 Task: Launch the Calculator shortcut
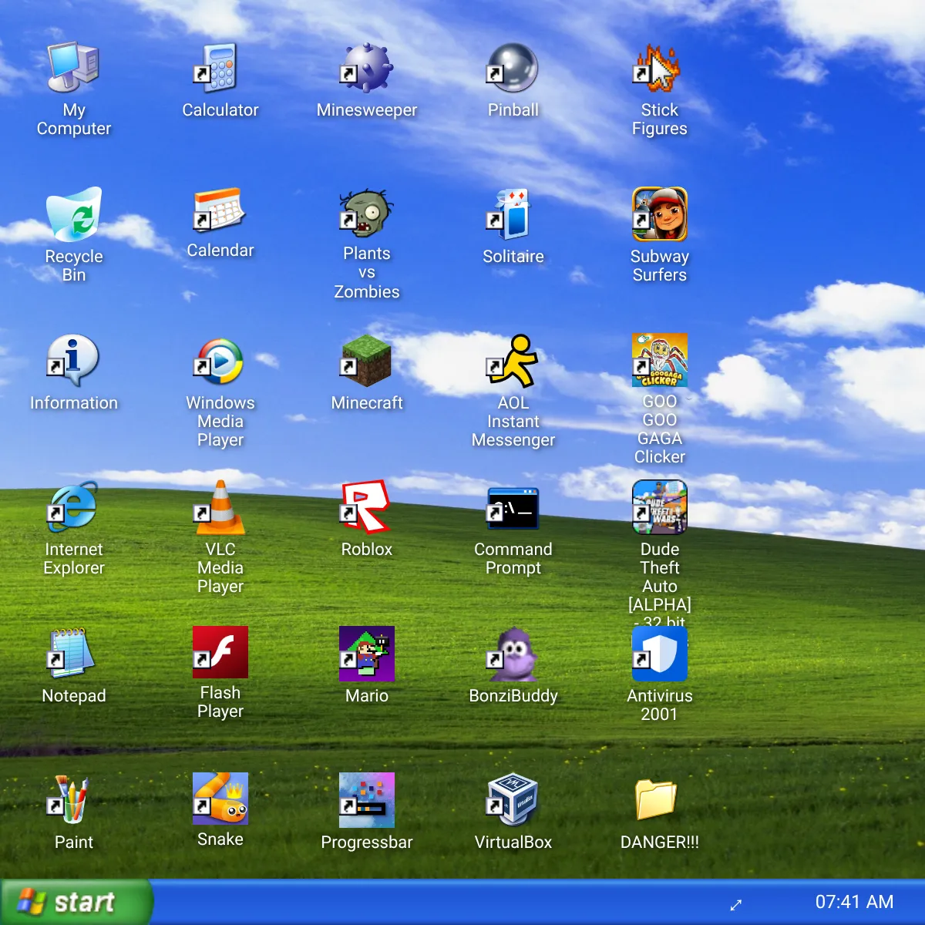220,68
